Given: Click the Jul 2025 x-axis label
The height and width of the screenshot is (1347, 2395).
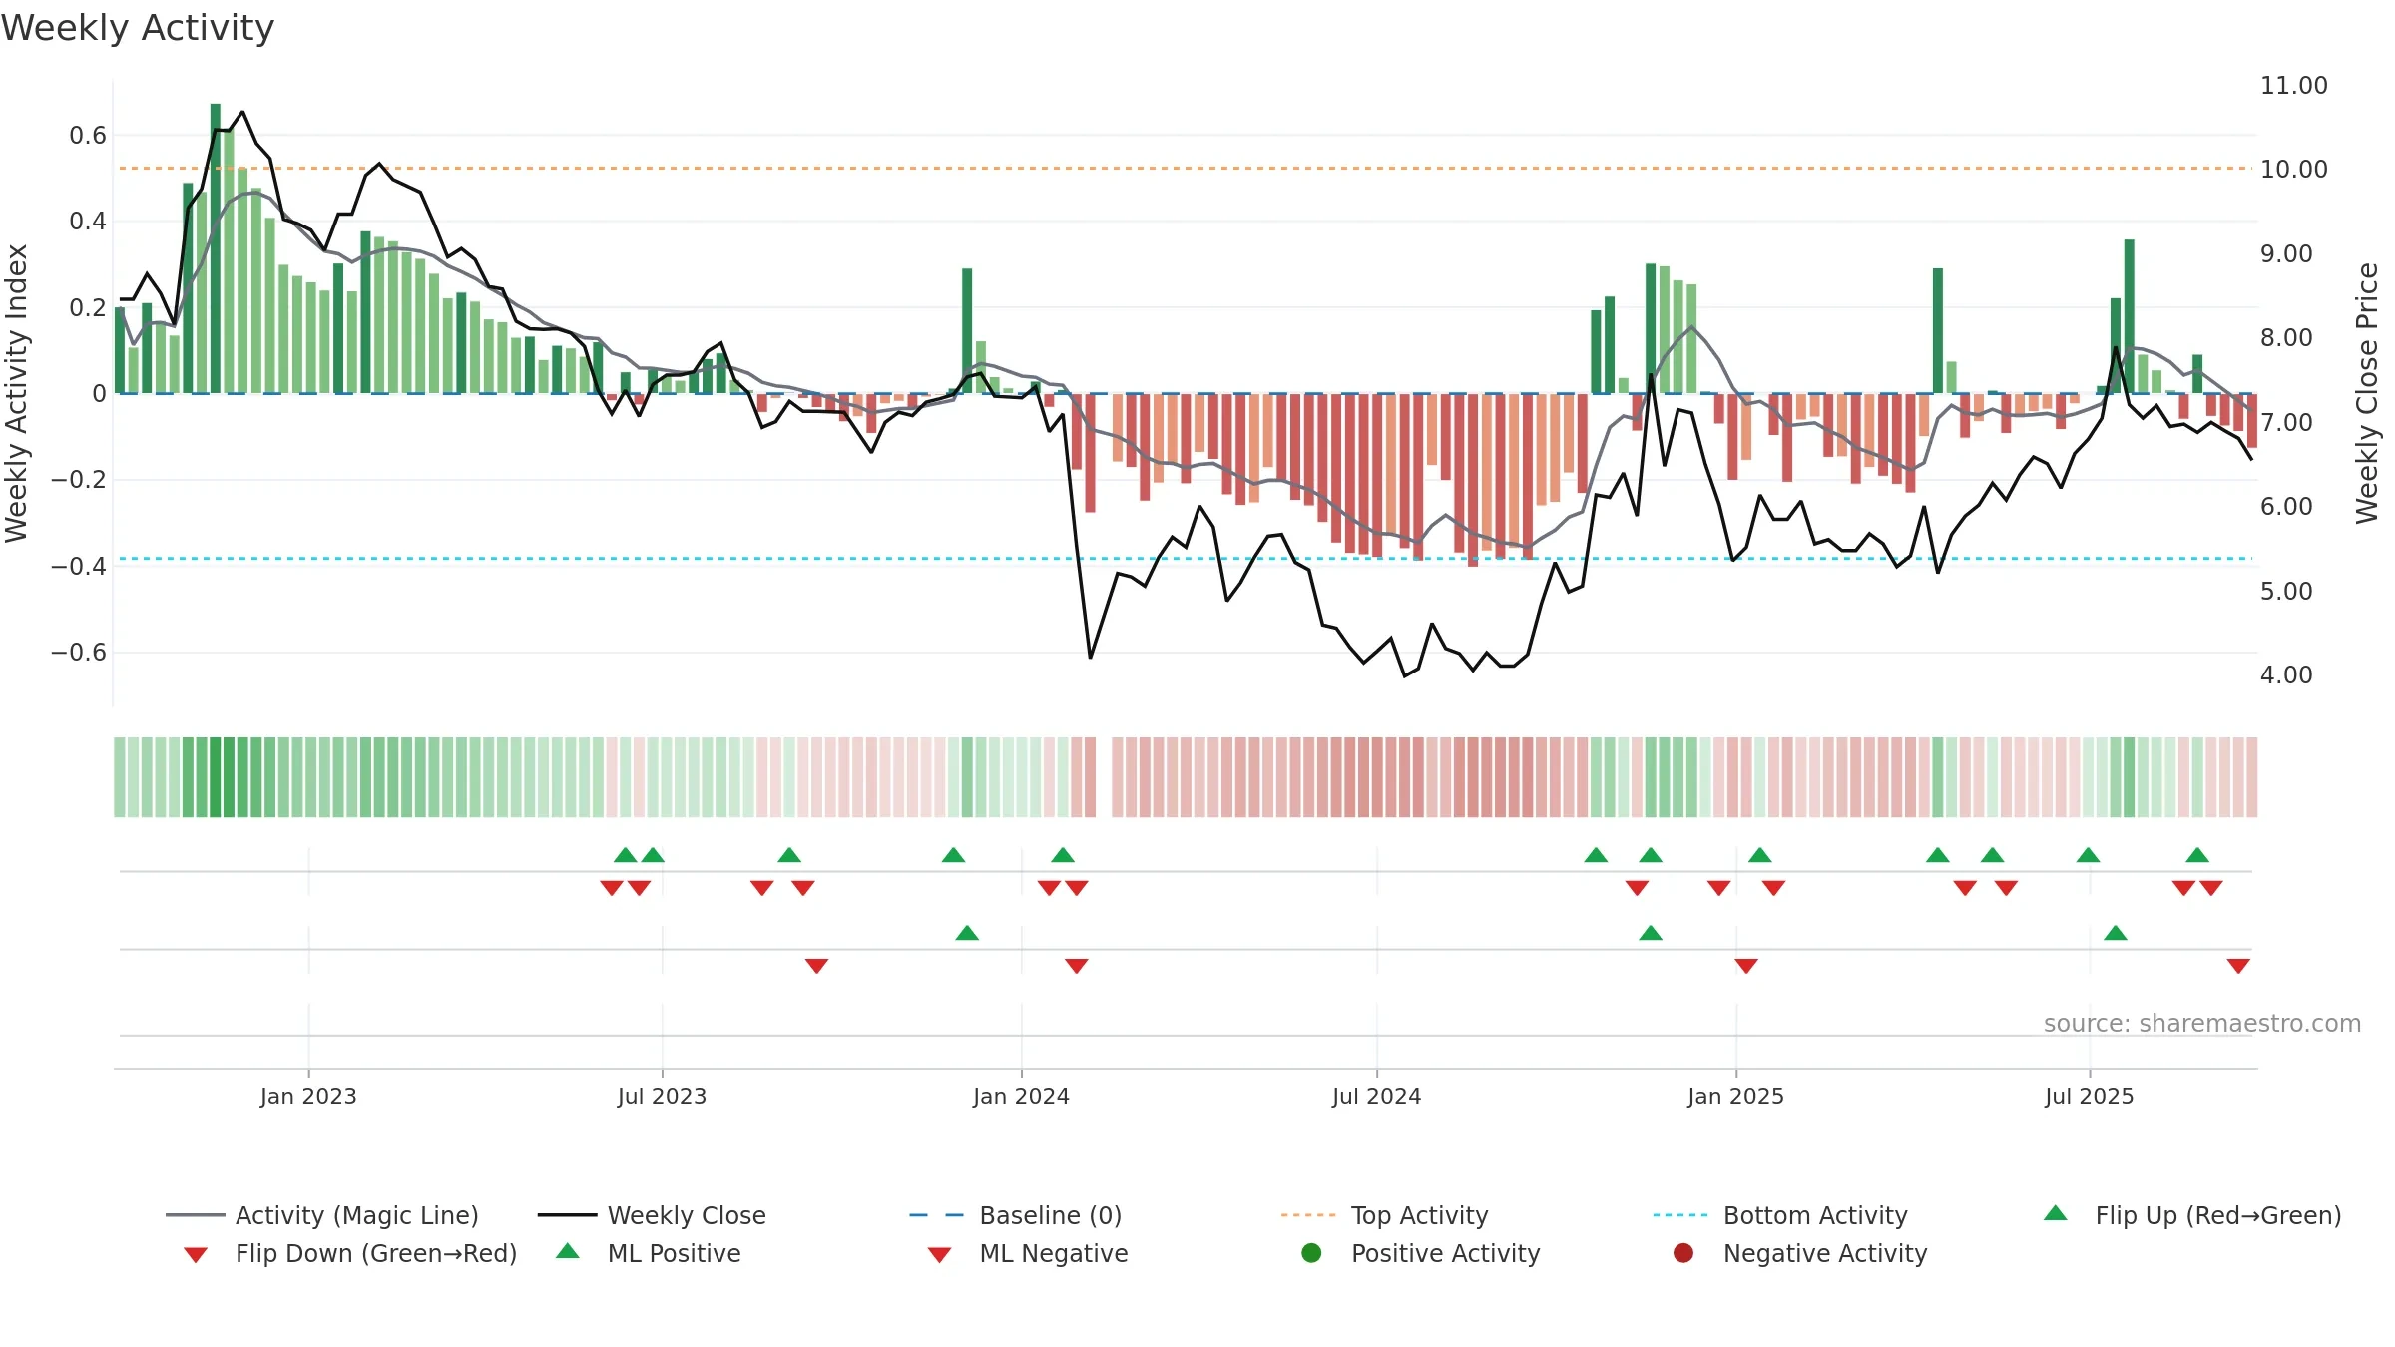Looking at the screenshot, I should click(2090, 1096).
